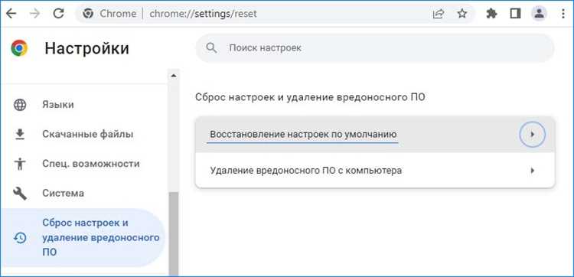
Task: Click heading Сброс настроек и удаление вредоносного ПО
Action: (x=310, y=97)
